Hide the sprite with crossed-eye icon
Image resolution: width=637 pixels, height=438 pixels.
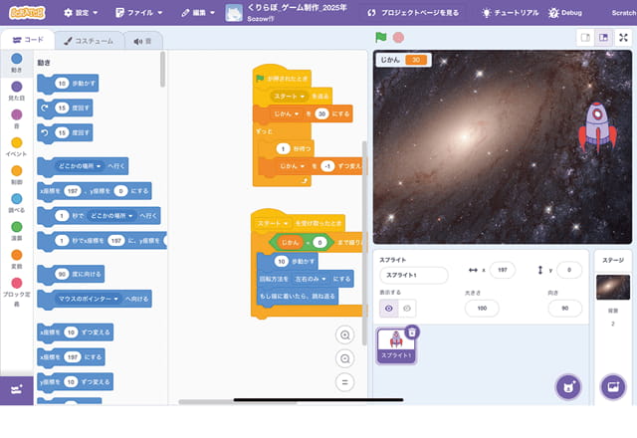coord(407,309)
